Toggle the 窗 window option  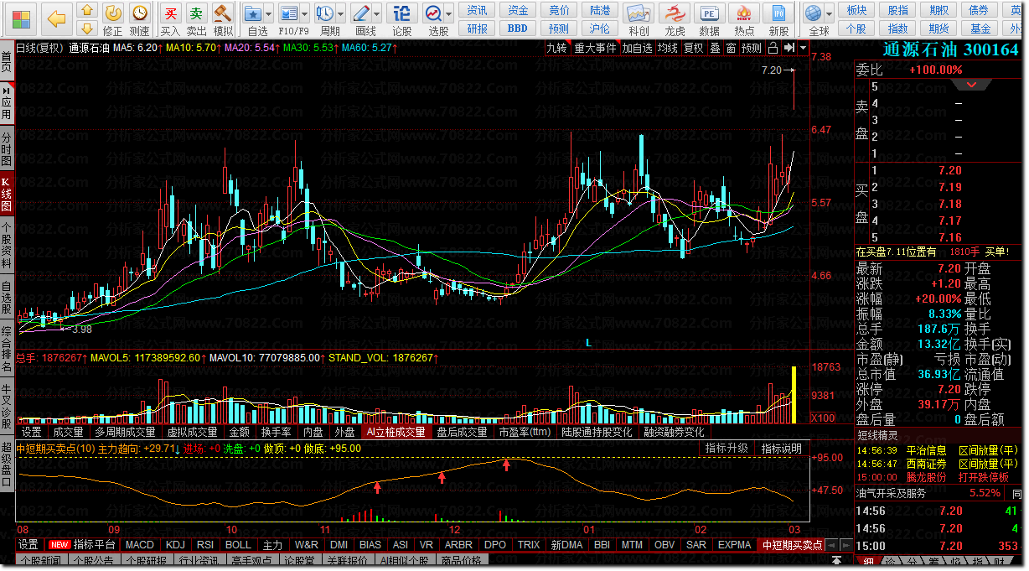tap(732, 49)
